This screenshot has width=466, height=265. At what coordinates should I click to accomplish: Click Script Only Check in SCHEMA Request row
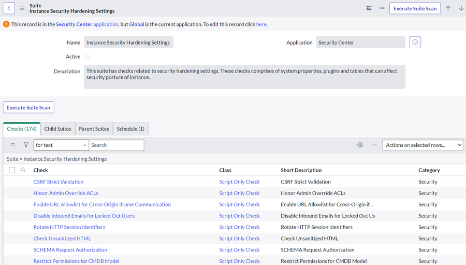click(239, 249)
